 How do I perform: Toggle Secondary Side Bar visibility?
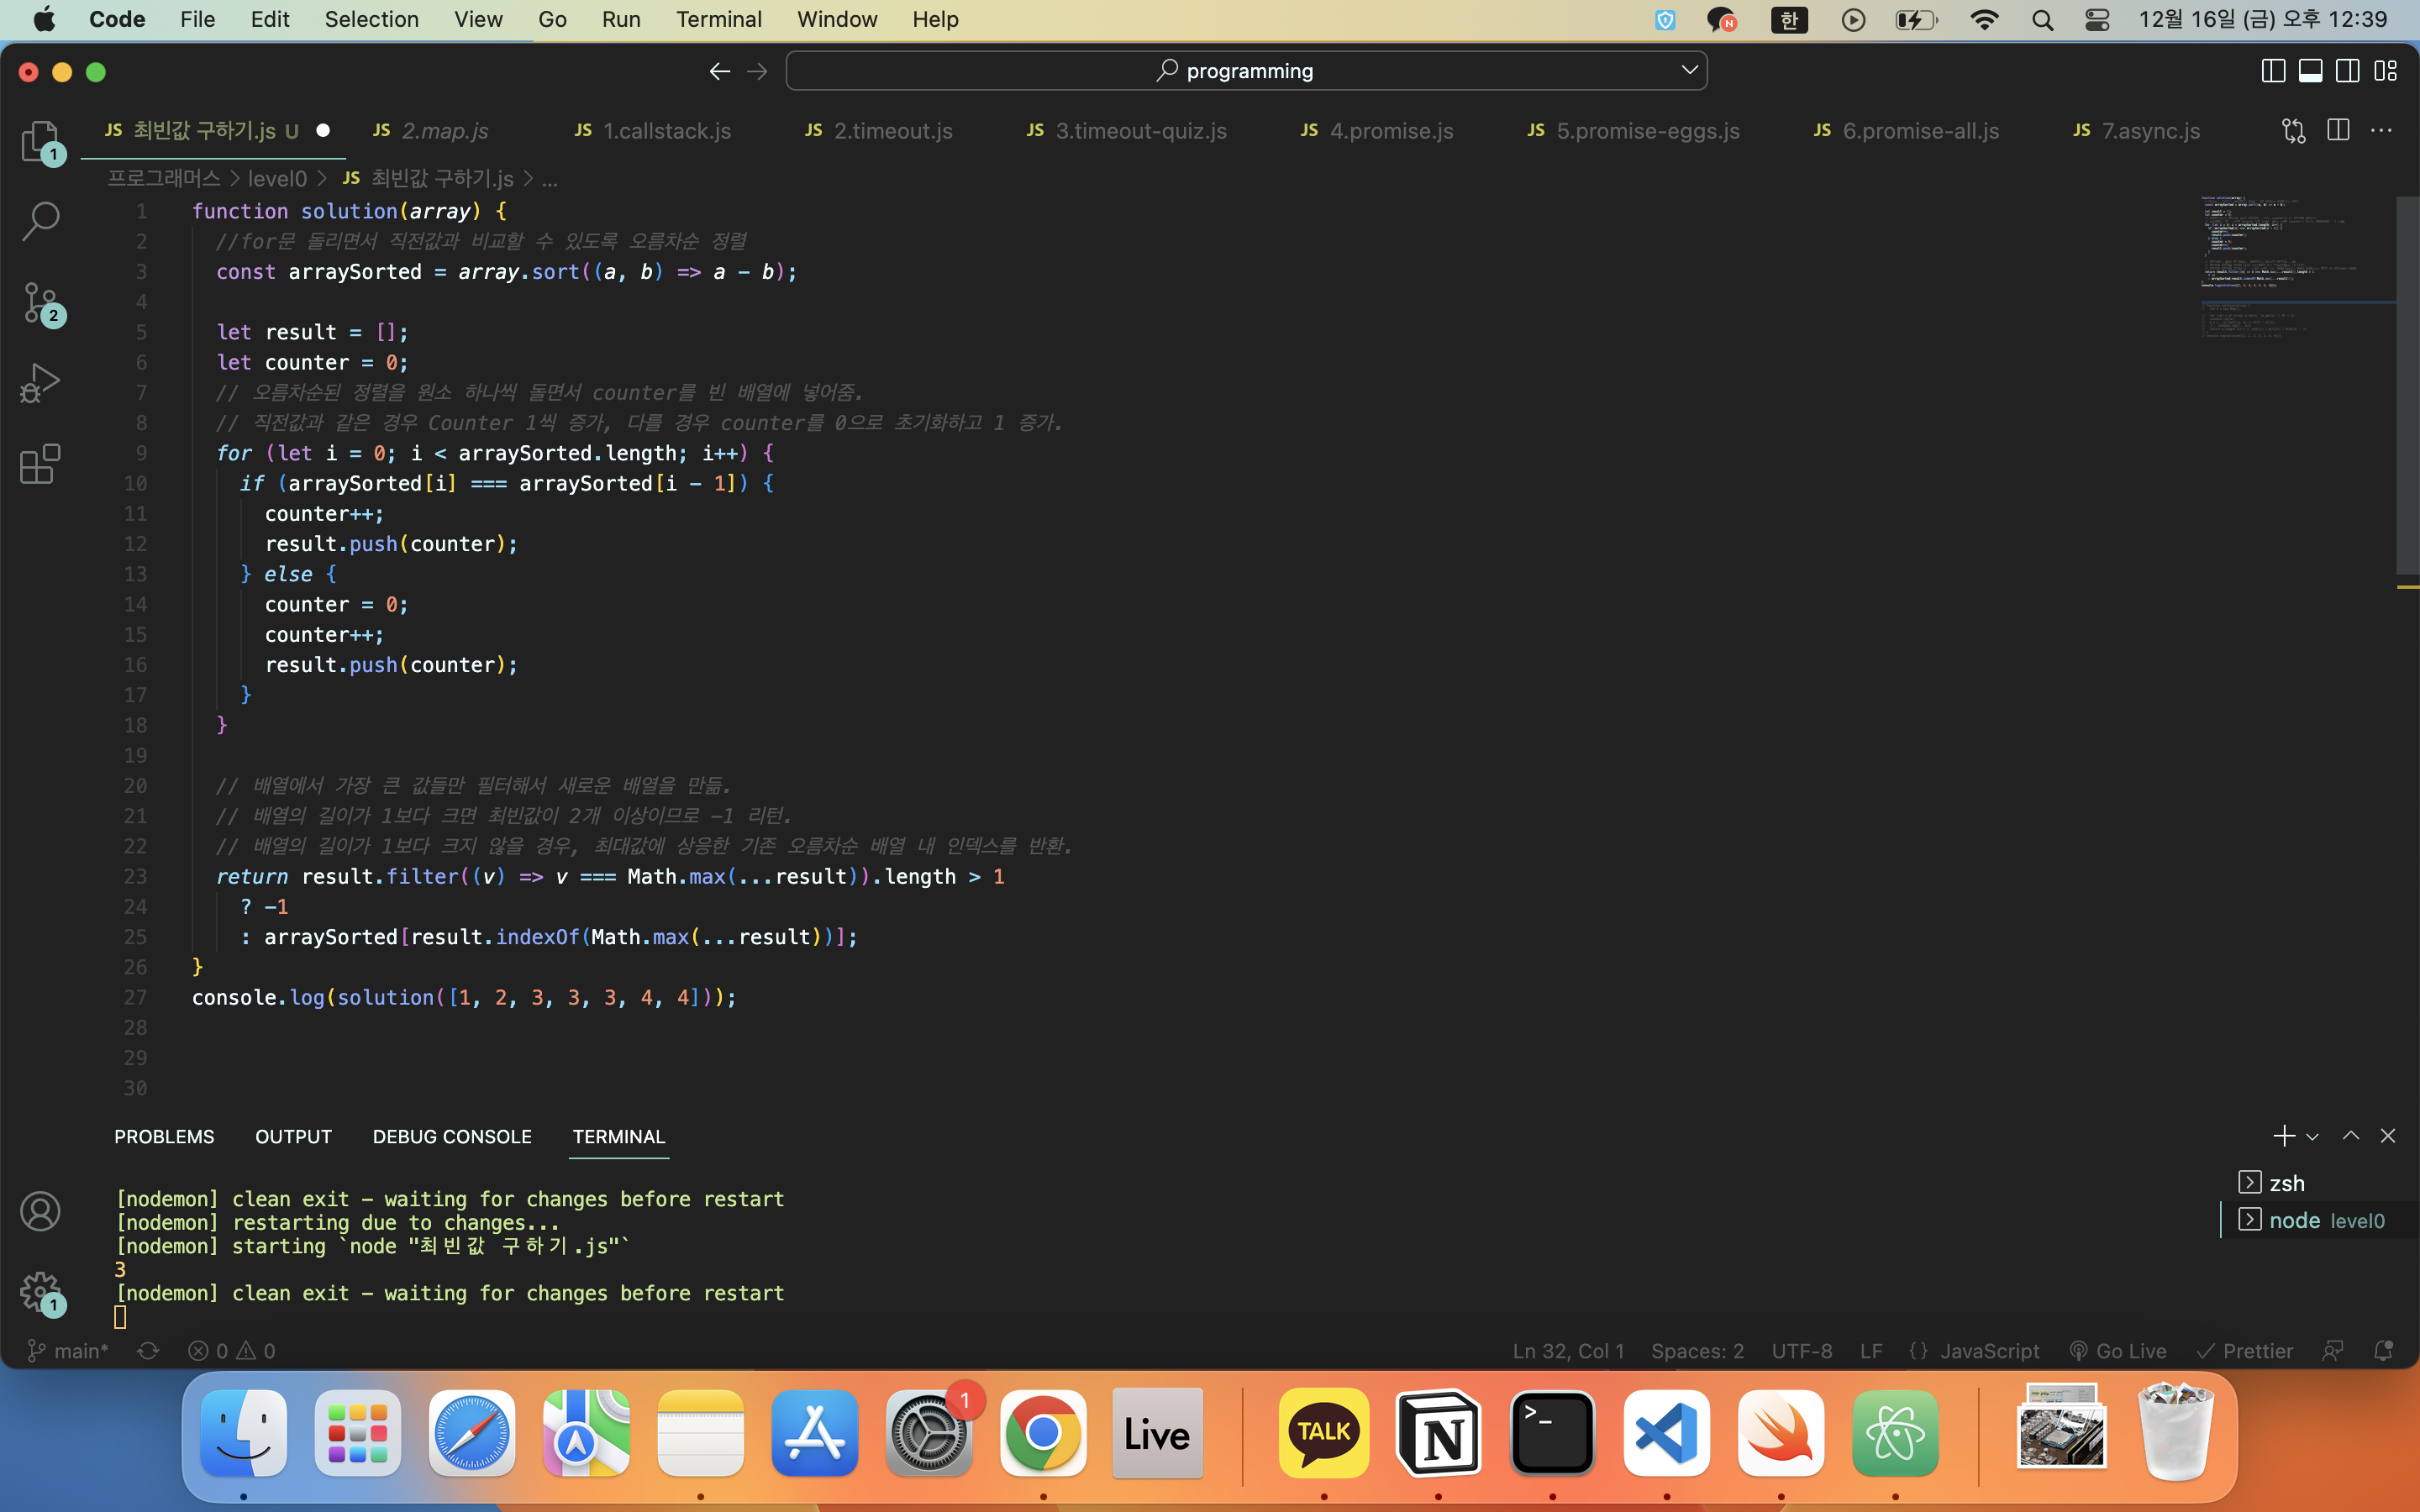[2348, 71]
